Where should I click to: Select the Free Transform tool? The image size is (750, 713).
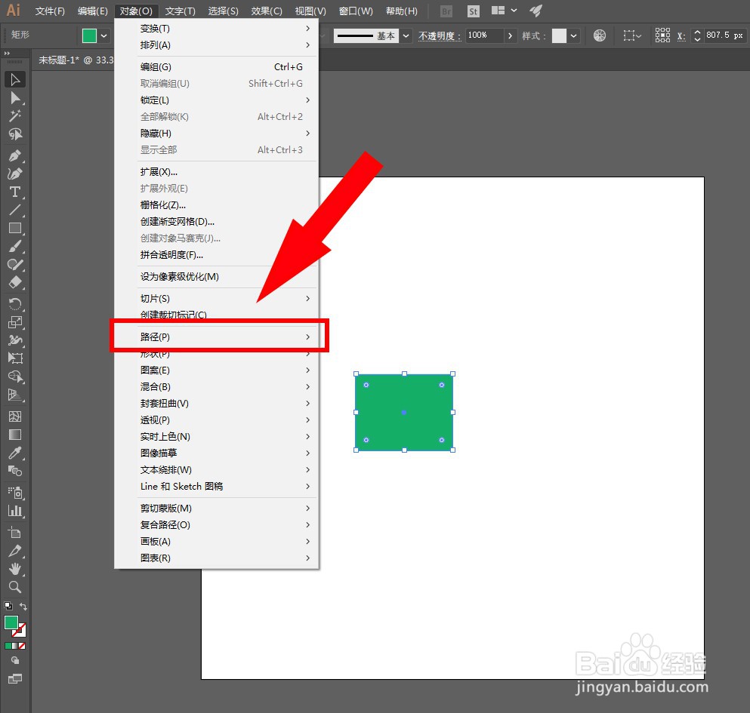pyautogui.click(x=15, y=358)
